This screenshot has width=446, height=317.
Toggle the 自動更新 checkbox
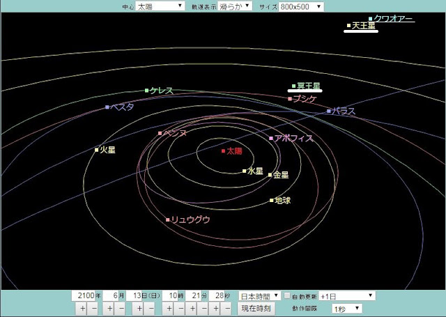click(287, 295)
